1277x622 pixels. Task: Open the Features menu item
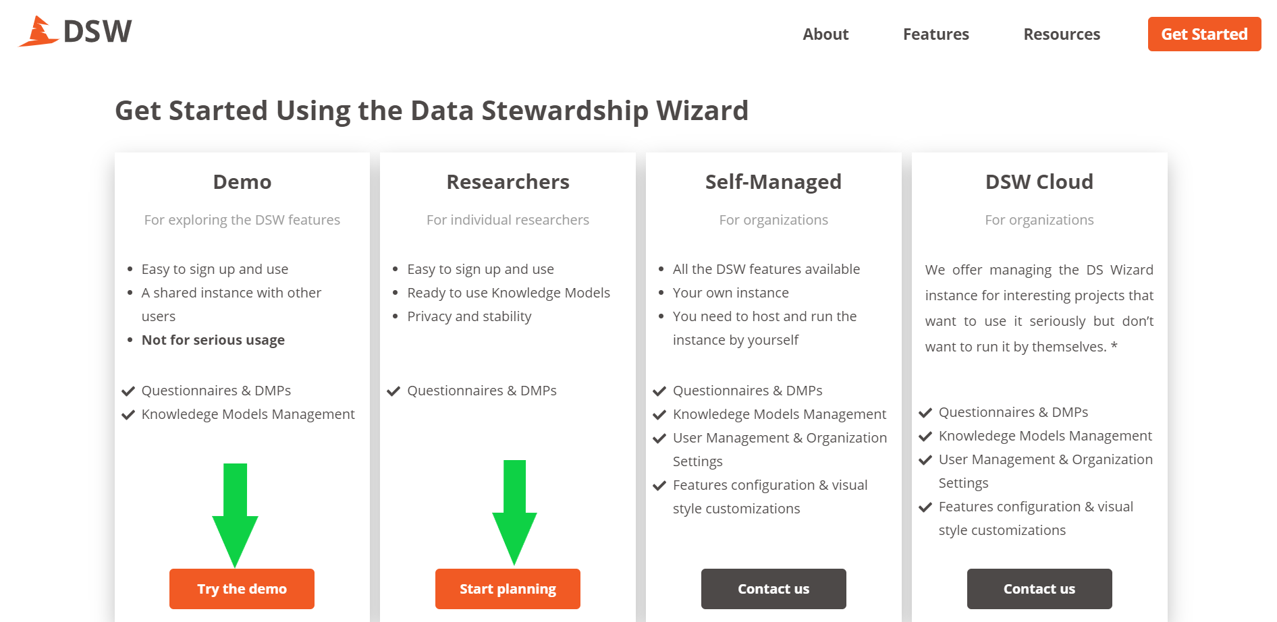pyautogui.click(x=936, y=34)
